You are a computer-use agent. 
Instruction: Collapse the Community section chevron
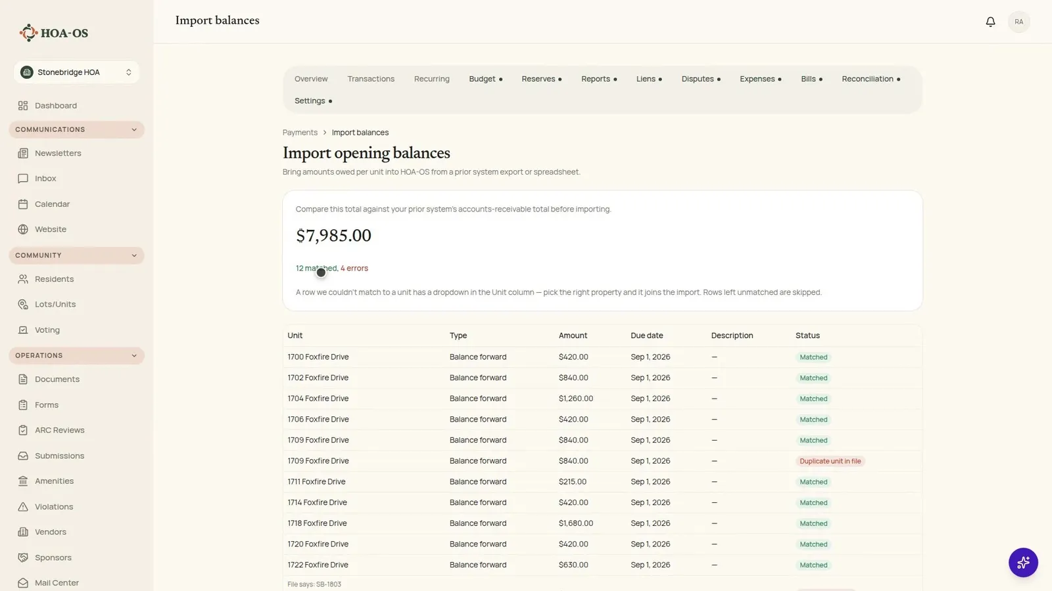pyautogui.click(x=134, y=255)
